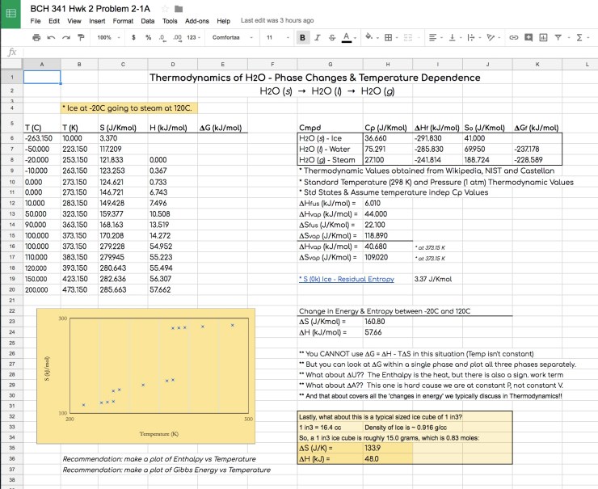Open the Google Sheets home icon
This screenshot has width=598, height=489.
click(x=11, y=14)
